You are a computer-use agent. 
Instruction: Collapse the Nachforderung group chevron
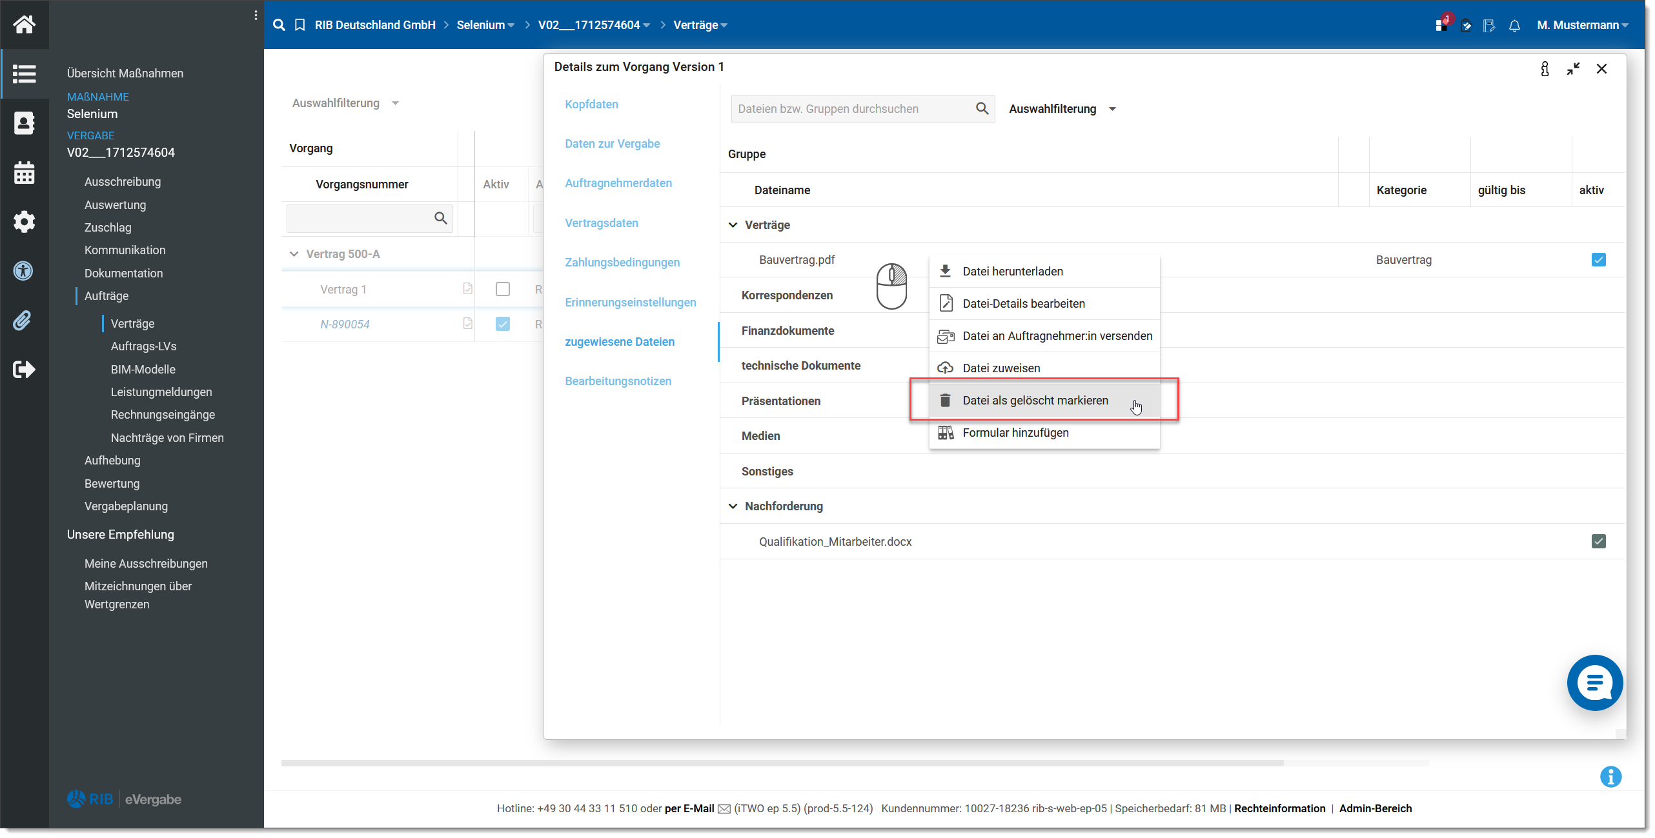coord(733,506)
